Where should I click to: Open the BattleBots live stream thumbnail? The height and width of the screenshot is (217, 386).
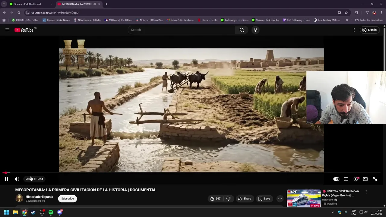304,198
